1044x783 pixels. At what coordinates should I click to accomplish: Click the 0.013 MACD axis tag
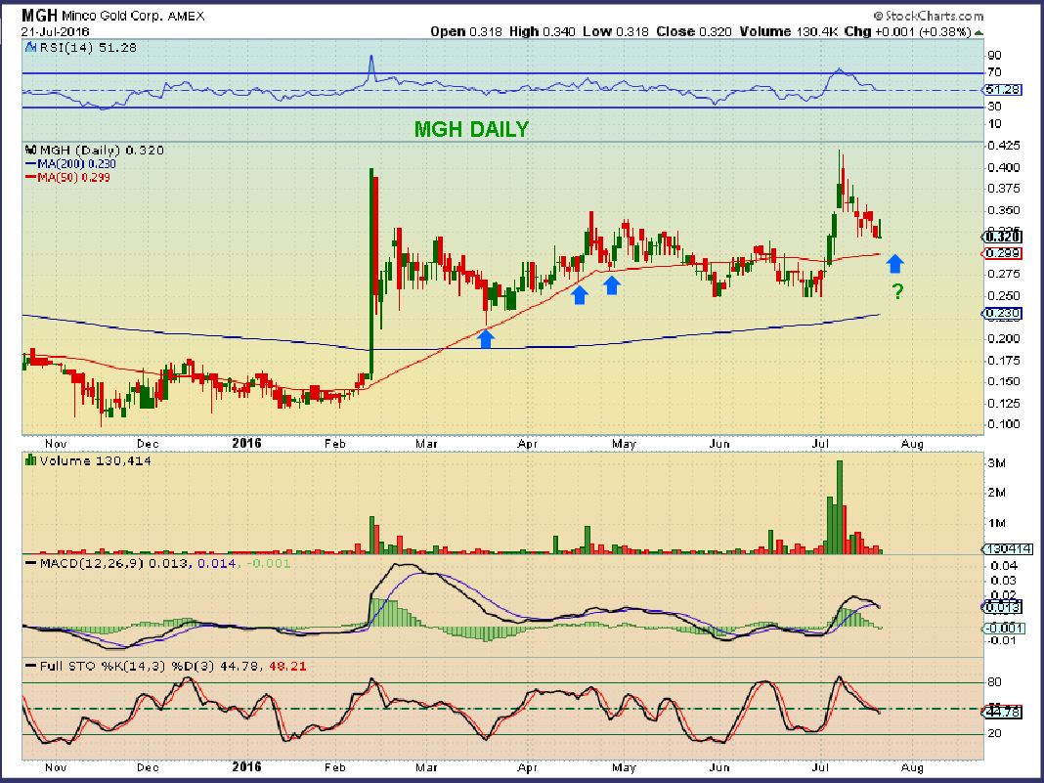tap(1003, 607)
